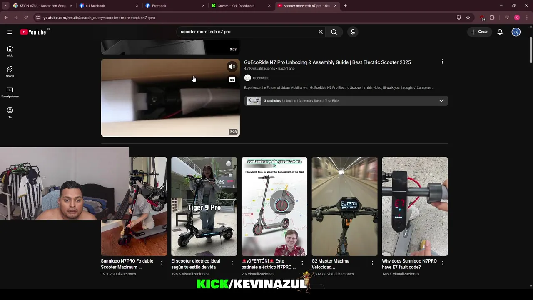Click the '146 K visualizaciones' text
Image resolution: width=533 pixels, height=300 pixels.
pyautogui.click(x=401, y=274)
